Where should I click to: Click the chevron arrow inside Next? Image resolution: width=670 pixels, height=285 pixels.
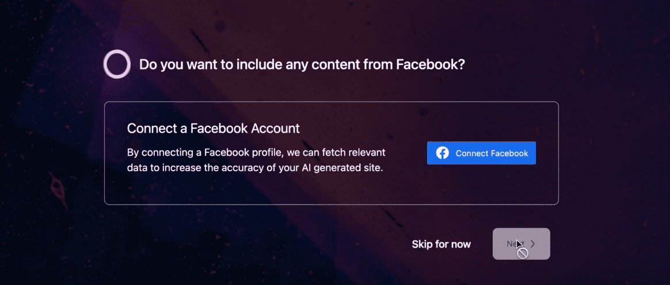(x=533, y=244)
